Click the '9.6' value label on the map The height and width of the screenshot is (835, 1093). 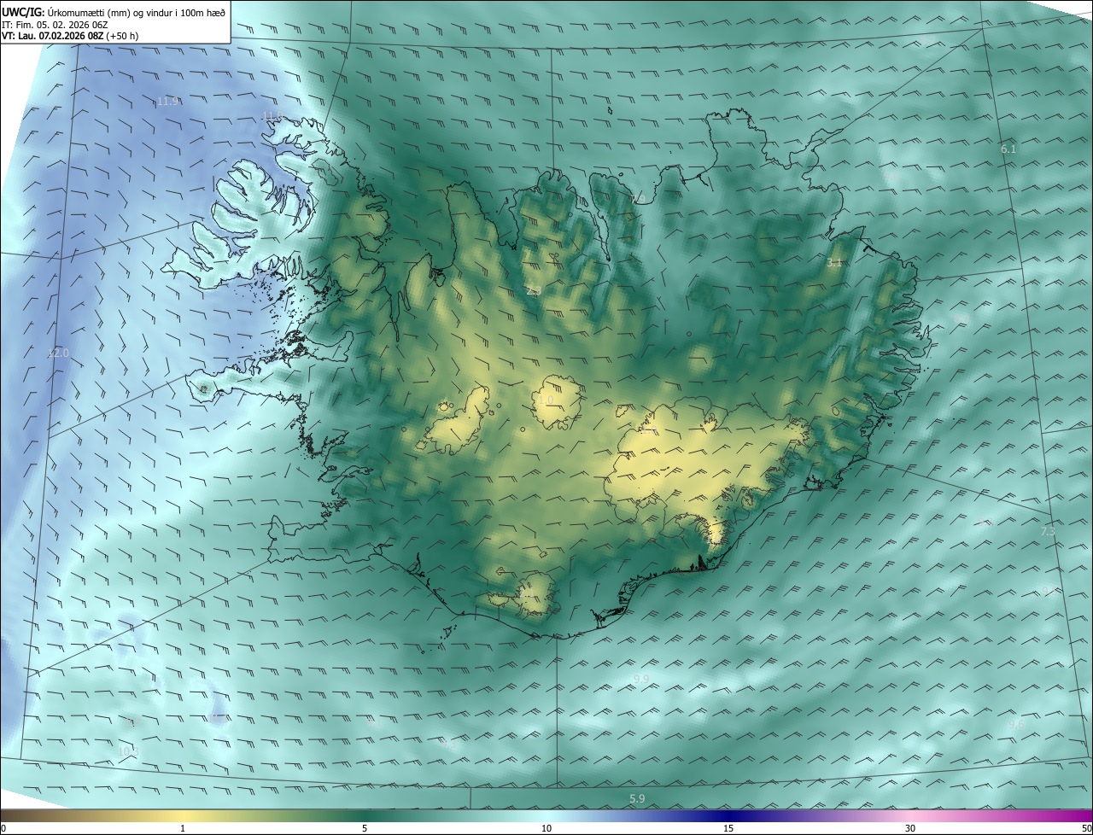(1016, 723)
